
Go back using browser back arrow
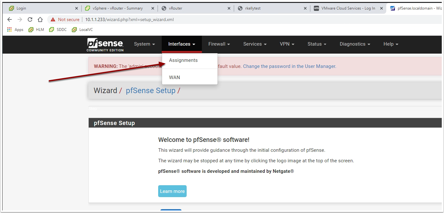tap(10, 19)
